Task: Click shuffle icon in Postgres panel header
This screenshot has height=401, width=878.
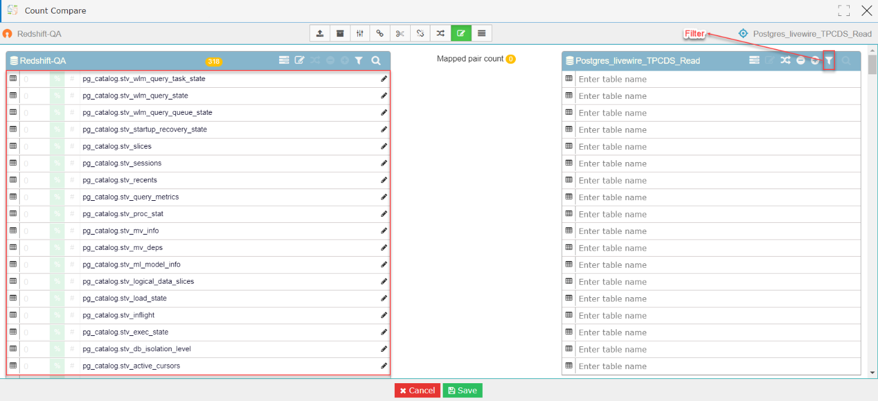Action: point(785,60)
